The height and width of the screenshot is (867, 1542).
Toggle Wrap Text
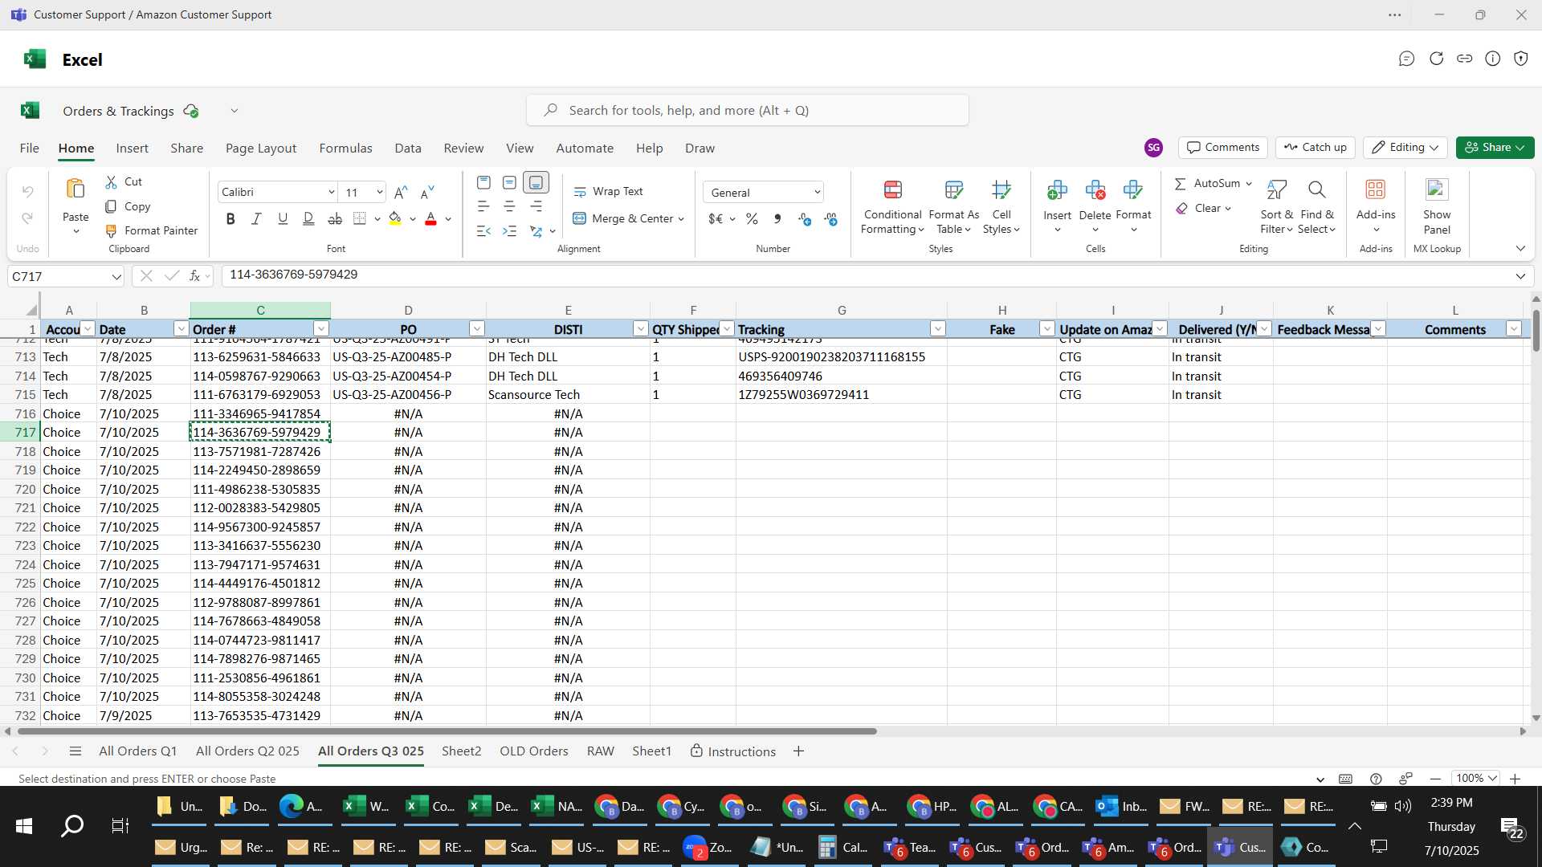608,192
